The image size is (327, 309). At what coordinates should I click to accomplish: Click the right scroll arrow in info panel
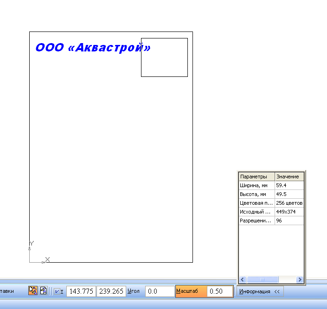pos(300,279)
